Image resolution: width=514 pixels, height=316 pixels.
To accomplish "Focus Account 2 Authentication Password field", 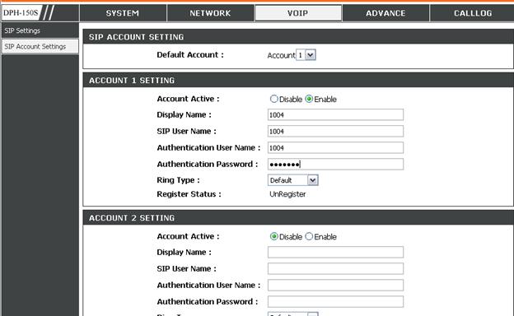I will coord(335,301).
